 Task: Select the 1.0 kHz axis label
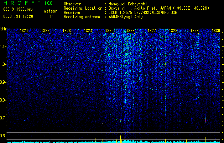3,64
